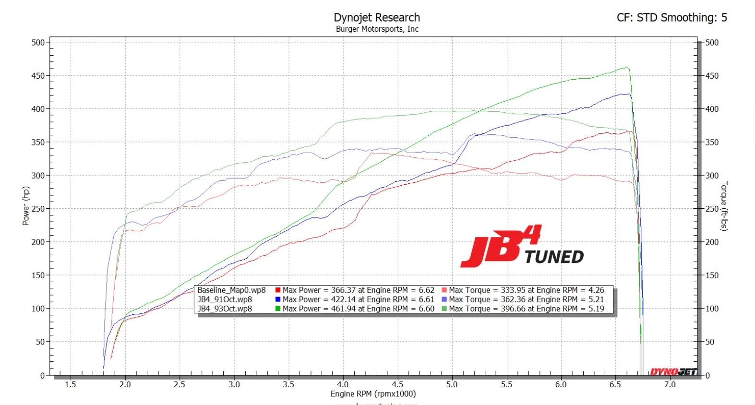Select the Baseline_Map0.wp8 legend entry
755x405 pixels.
pyautogui.click(x=231, y=290)
